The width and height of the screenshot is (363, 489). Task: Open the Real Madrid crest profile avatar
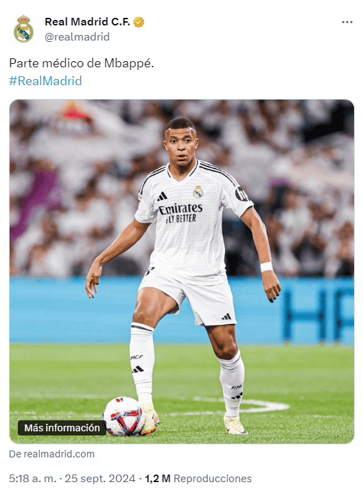click(23, 29)
